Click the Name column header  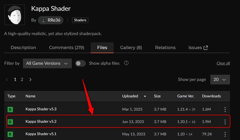pos(30,96)
